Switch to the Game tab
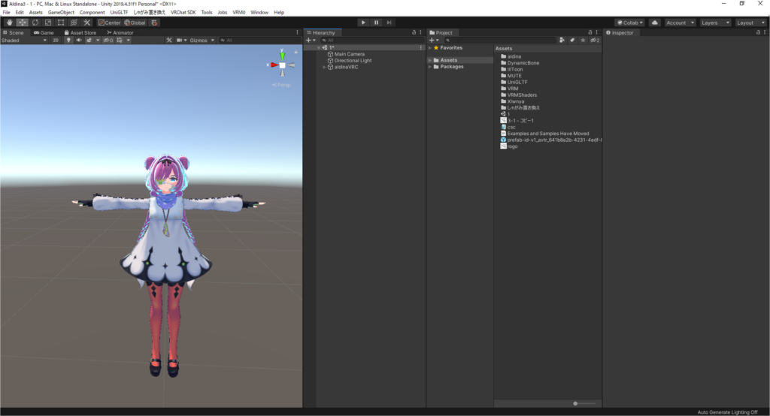Image resolution: width=770 pixels, height=416 pixels. [44, 33]
